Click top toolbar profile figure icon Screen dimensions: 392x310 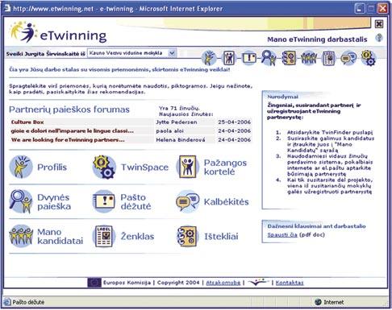coord(209,58)
